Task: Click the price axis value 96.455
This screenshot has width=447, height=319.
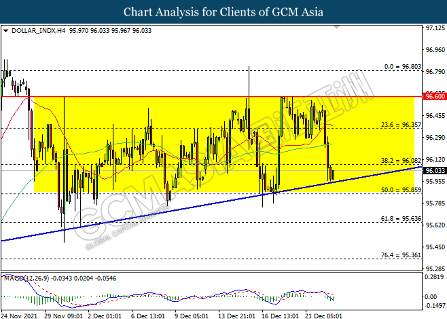Action: [x=435, y=116]
